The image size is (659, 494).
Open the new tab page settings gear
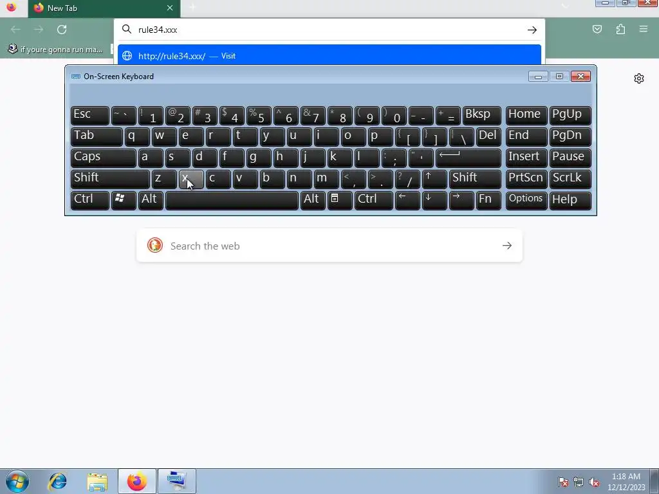639,78
